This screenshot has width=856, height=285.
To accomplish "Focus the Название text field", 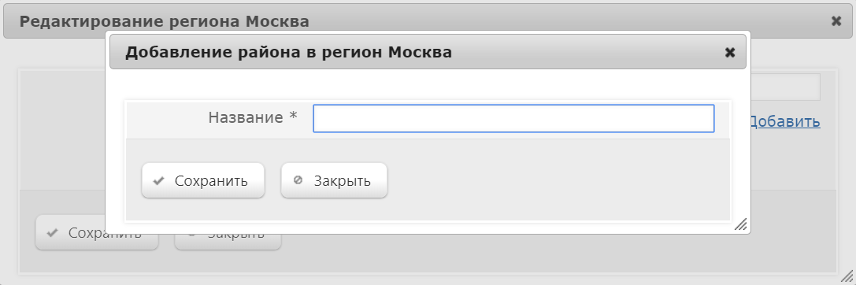I will click(513, 118).
